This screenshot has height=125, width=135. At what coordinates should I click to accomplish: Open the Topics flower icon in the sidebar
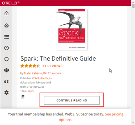pos(7,26)
